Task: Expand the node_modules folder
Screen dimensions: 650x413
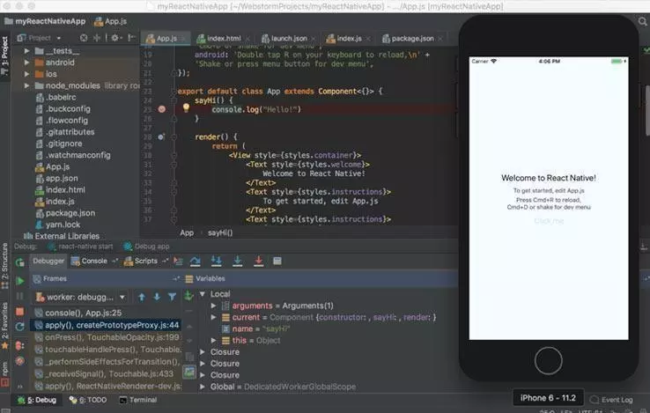Action: coord(26,85)
